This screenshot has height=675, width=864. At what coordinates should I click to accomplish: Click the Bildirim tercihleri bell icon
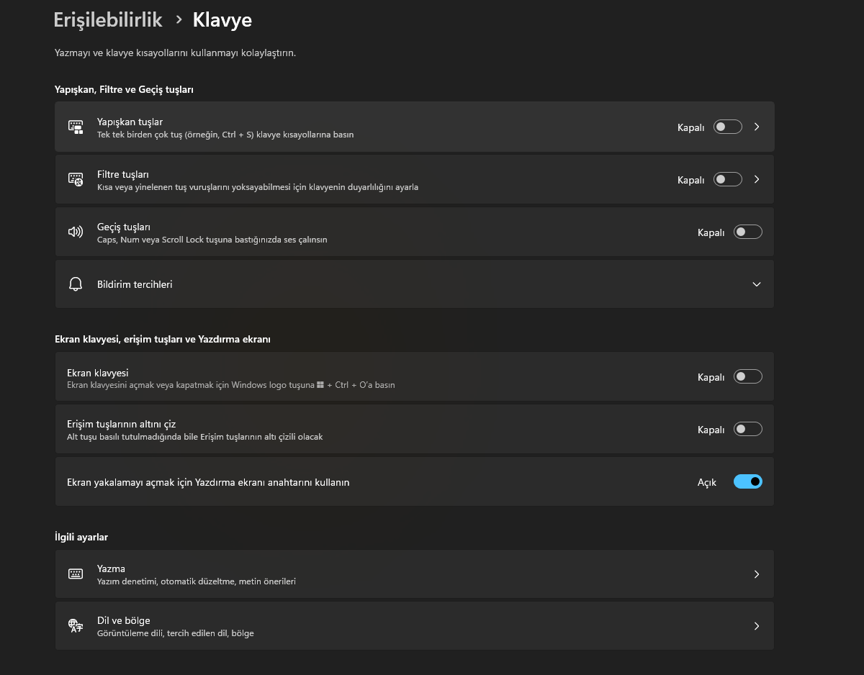click(76, 284)
